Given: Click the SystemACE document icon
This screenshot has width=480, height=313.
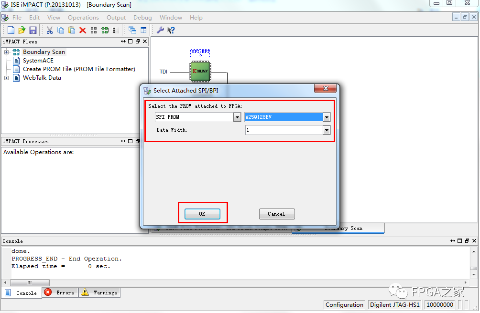Looking at the screenshot, I should [16, 61].
